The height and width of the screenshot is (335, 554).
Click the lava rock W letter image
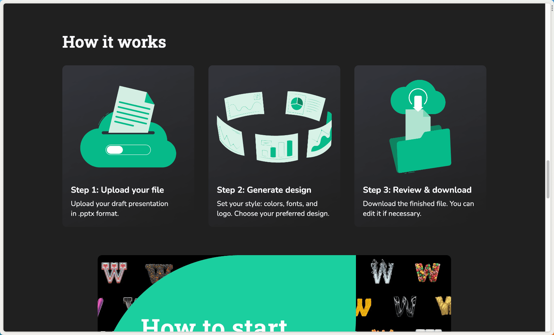point(159,273)
